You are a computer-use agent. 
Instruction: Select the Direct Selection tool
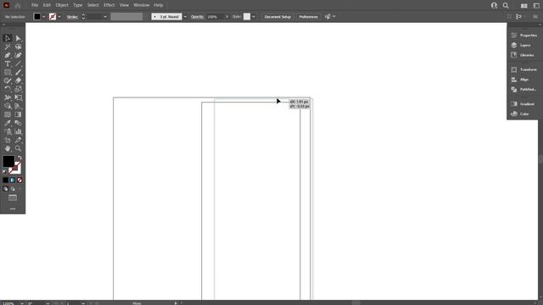pyautogui.click(x=18, y=38)
